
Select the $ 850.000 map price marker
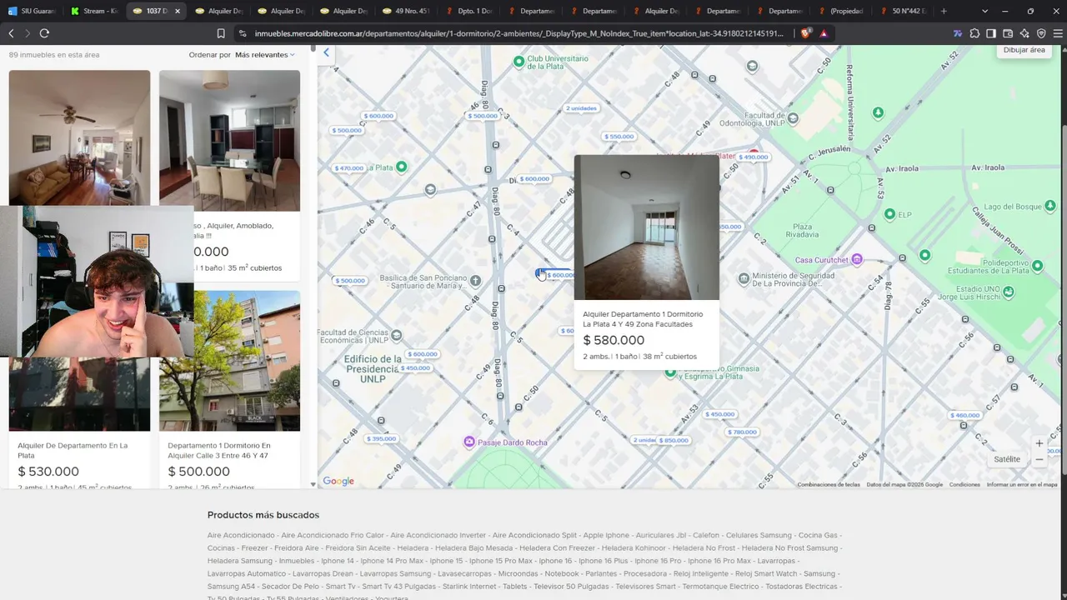(674, 440)
